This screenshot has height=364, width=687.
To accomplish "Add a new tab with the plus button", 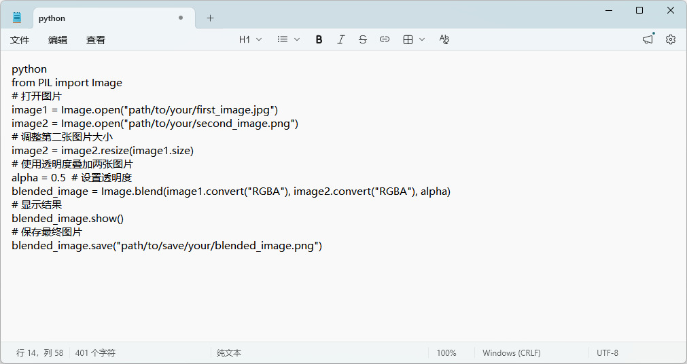I will click(210, 18).
